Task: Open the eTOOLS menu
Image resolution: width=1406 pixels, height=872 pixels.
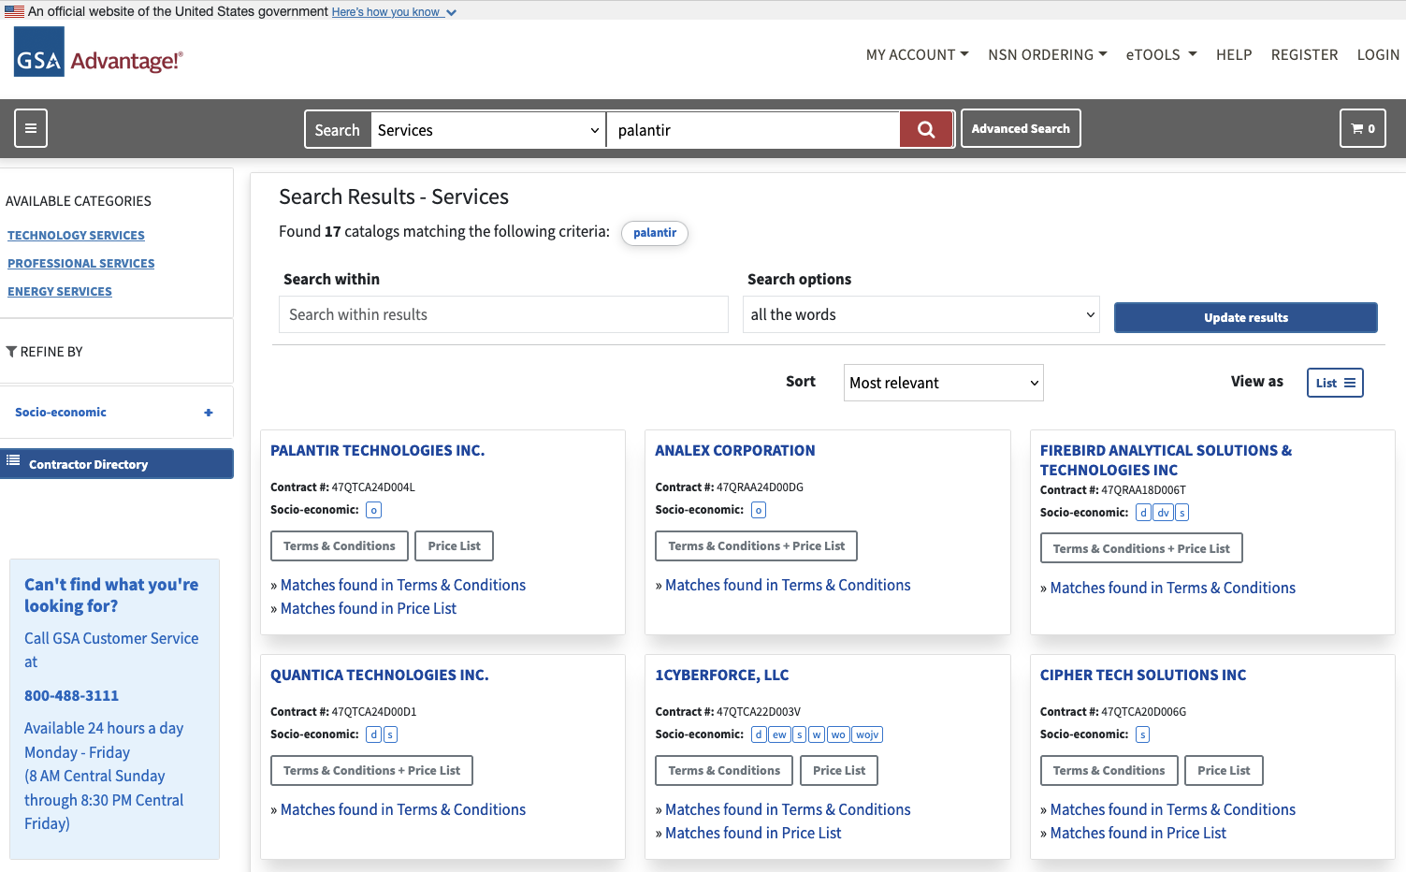Action: (1160, 54)
